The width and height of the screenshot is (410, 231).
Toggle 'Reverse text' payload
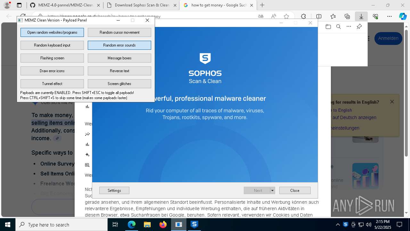click(x=119, y=71)
